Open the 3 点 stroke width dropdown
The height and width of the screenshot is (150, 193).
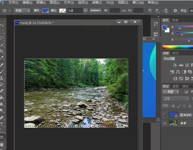pos(78,11)
